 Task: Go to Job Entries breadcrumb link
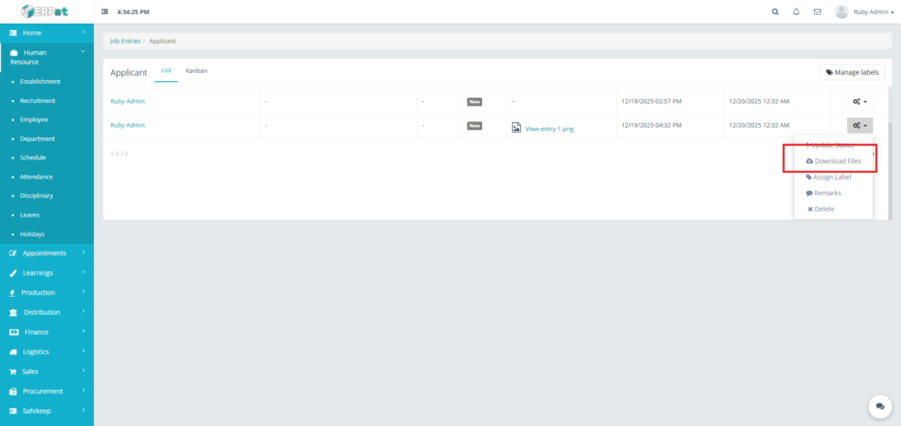[125, 41]
